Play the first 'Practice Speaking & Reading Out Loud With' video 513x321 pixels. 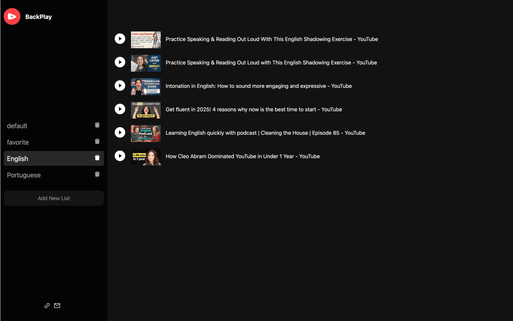[120, 39]
